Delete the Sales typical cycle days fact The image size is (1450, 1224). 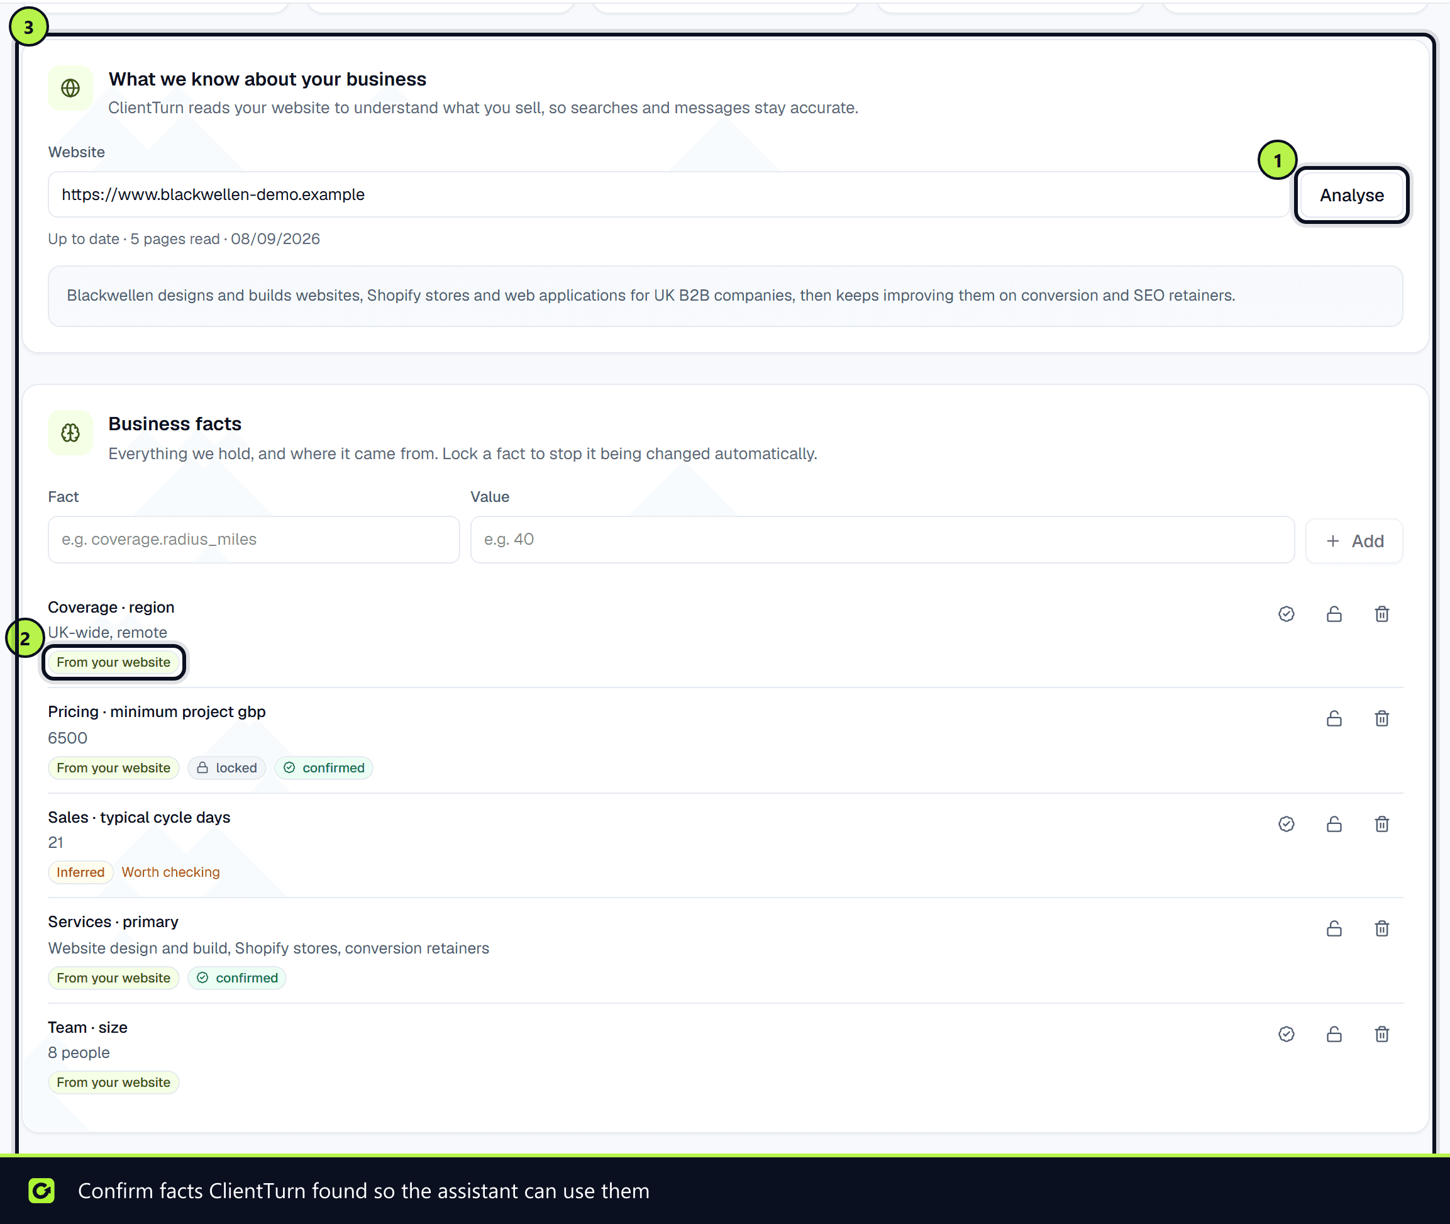tap(1382, 823)
